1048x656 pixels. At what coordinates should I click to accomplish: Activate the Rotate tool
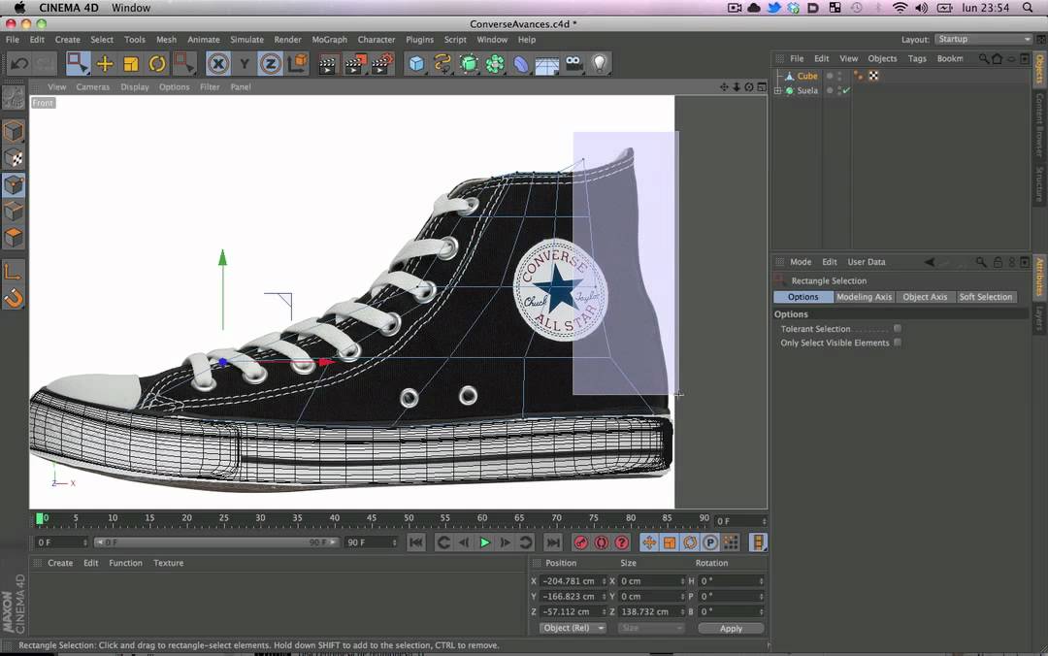point(157,64)
